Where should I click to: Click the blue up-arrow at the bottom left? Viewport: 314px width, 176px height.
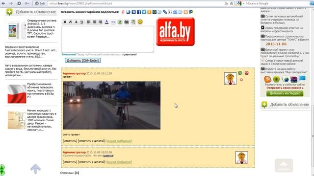[36, 169]
